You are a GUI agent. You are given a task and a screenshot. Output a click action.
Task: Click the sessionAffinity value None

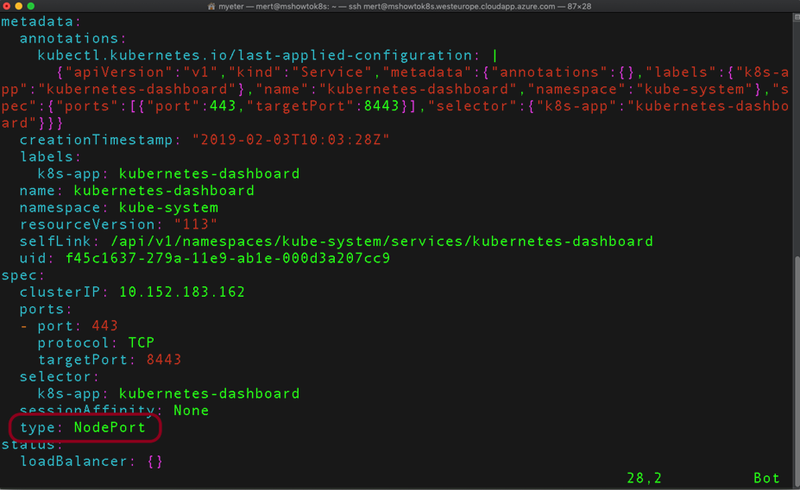(x=192, y=411)
